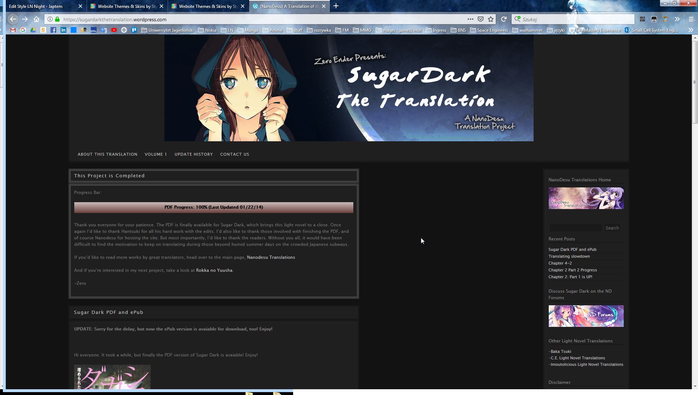Screen dimensions: 698x395
Task: Follow the Nanodesu Translations link
Action: pos(271,257)
